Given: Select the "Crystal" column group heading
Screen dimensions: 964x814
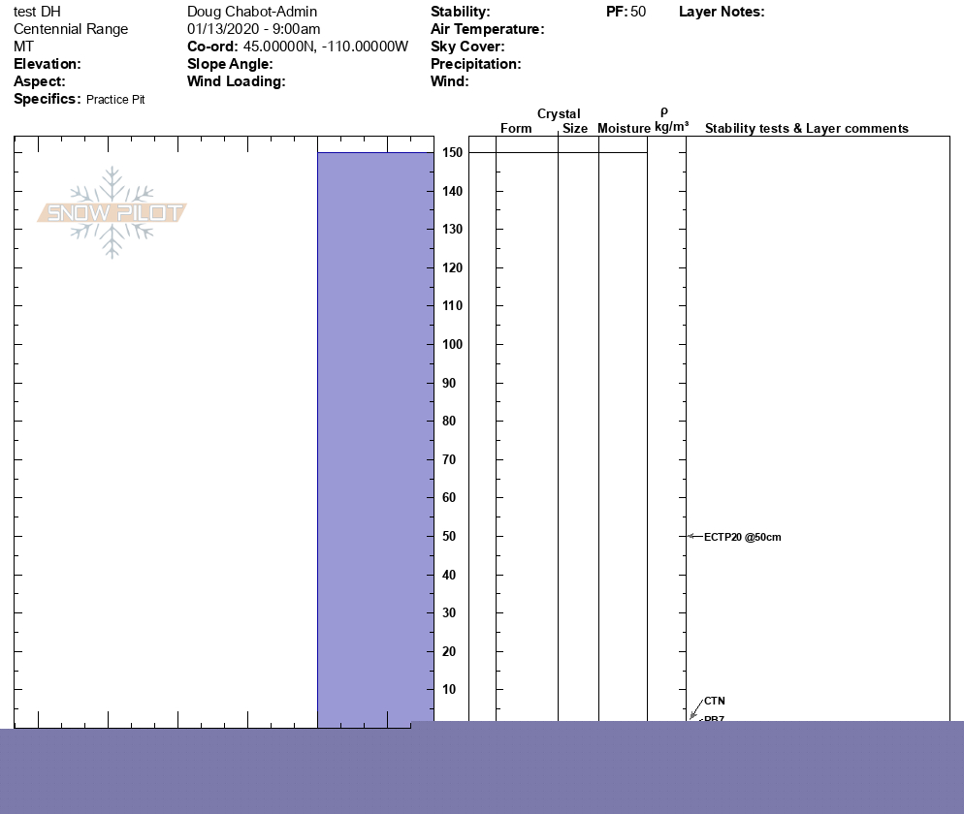Looking at the screenshot, I should tap(559, 113).
